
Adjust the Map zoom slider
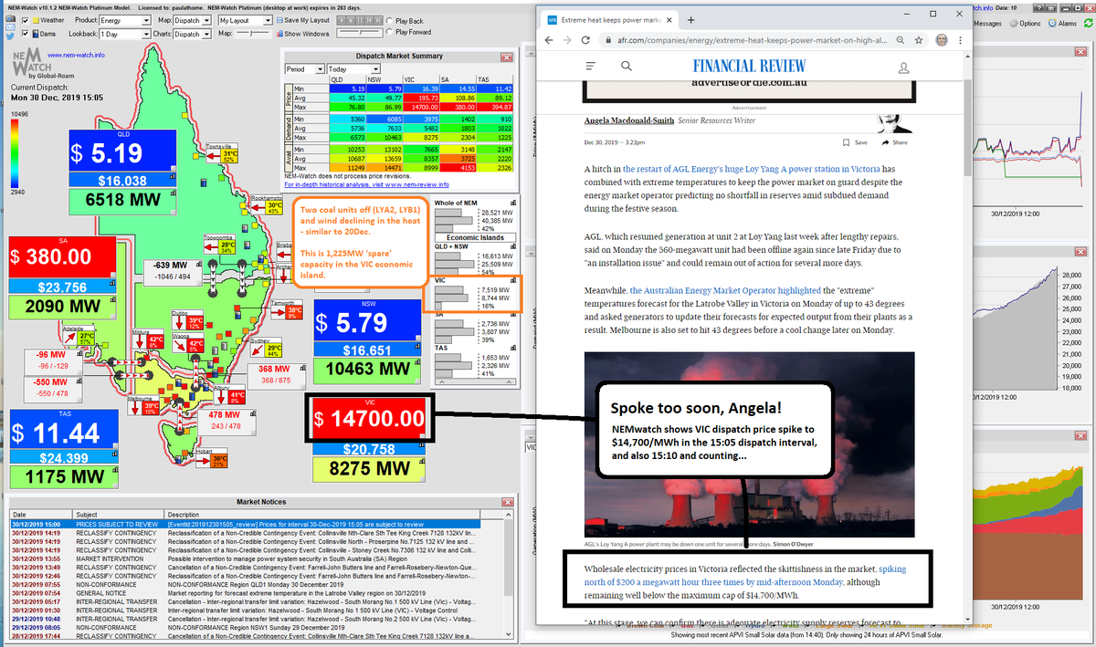tap(252, 33)
